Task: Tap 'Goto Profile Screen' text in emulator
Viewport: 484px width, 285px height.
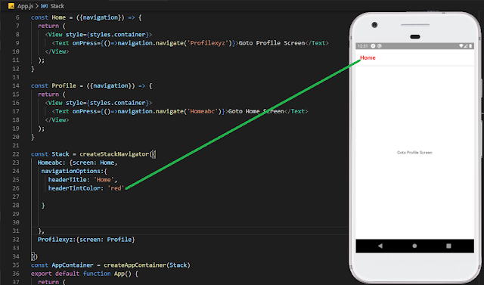Action: (x=414, y=153)
